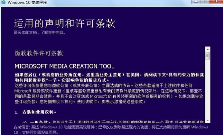The width and height of the screenshot is (223, 135).
Task: Click the empty scrollbar track below the thumb
Action: point(207,92)
